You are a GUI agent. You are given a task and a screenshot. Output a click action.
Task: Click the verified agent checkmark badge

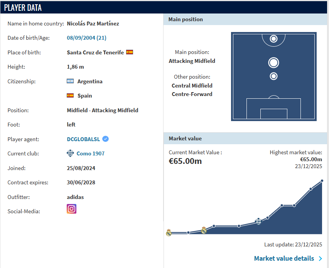tap(106, 139)
